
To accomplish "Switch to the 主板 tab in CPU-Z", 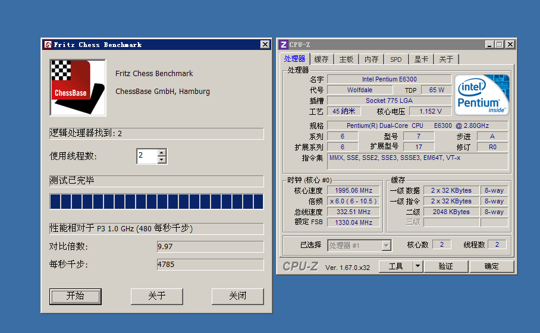I will (x=346, y=59).
